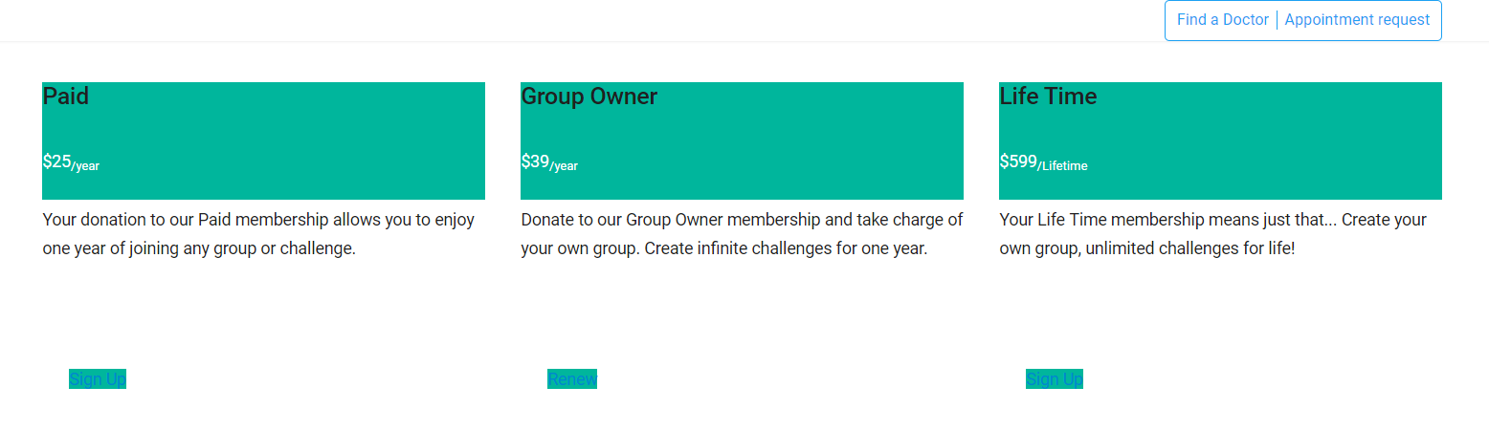Viewport: 1489px width, 430px height.
Task: Click the /year label beside $25
Action: tap(85, 166)
